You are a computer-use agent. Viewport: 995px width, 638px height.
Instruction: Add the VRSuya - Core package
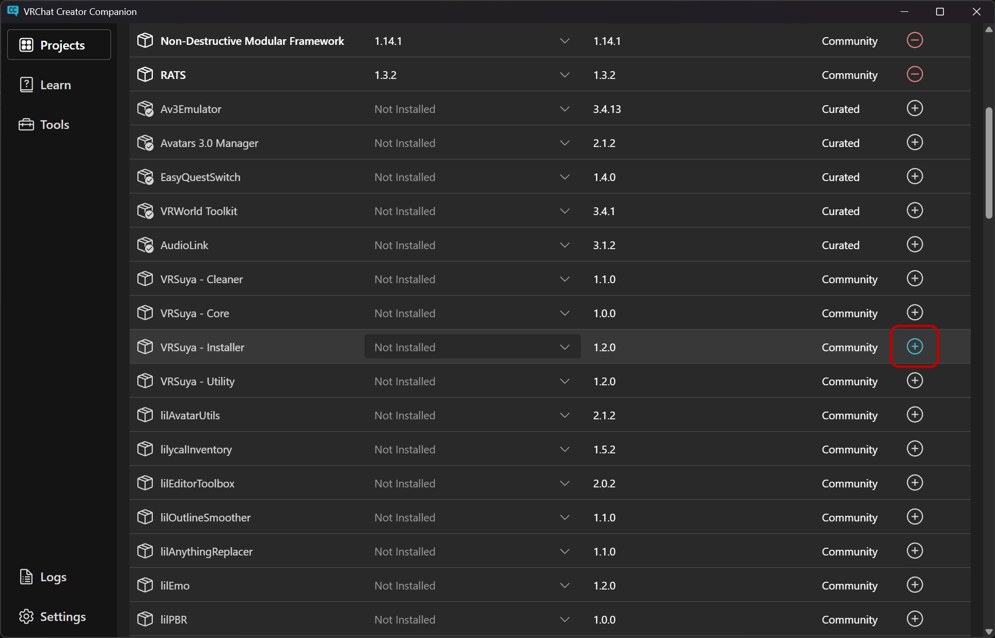914,313
